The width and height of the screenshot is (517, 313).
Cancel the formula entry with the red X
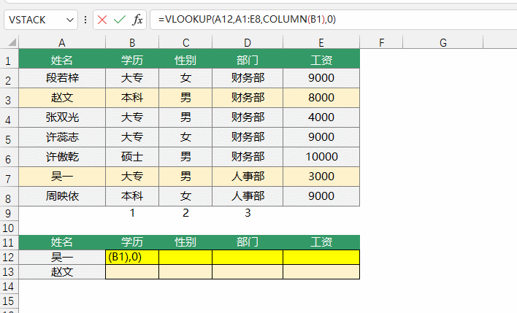[x=102, y=20]
